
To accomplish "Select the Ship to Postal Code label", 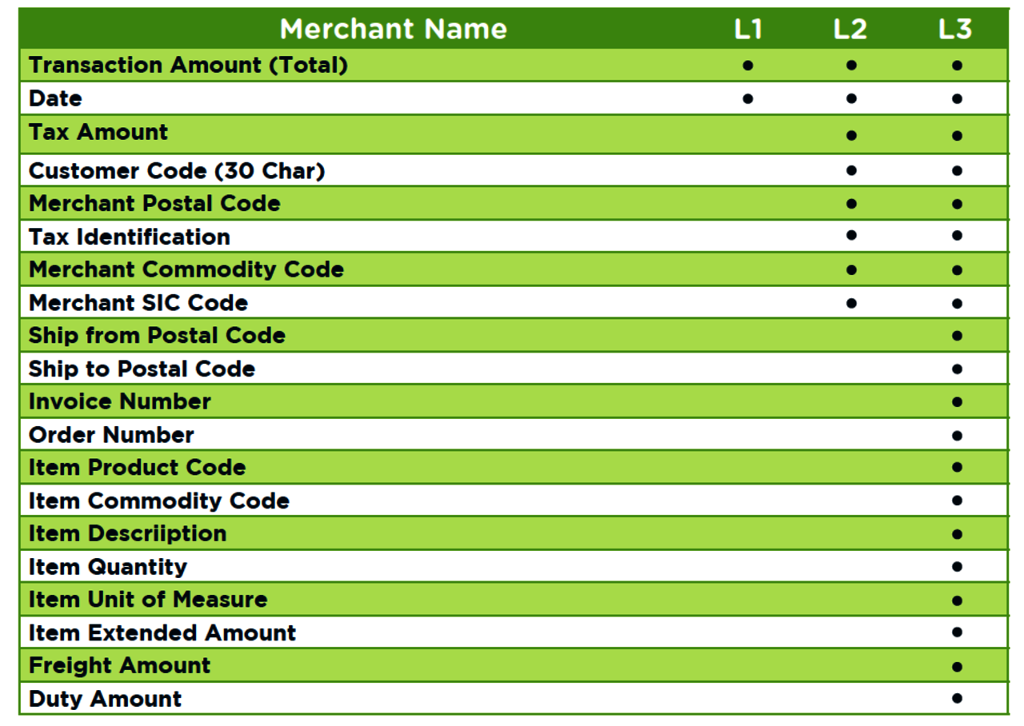I will tap(142, 369).
